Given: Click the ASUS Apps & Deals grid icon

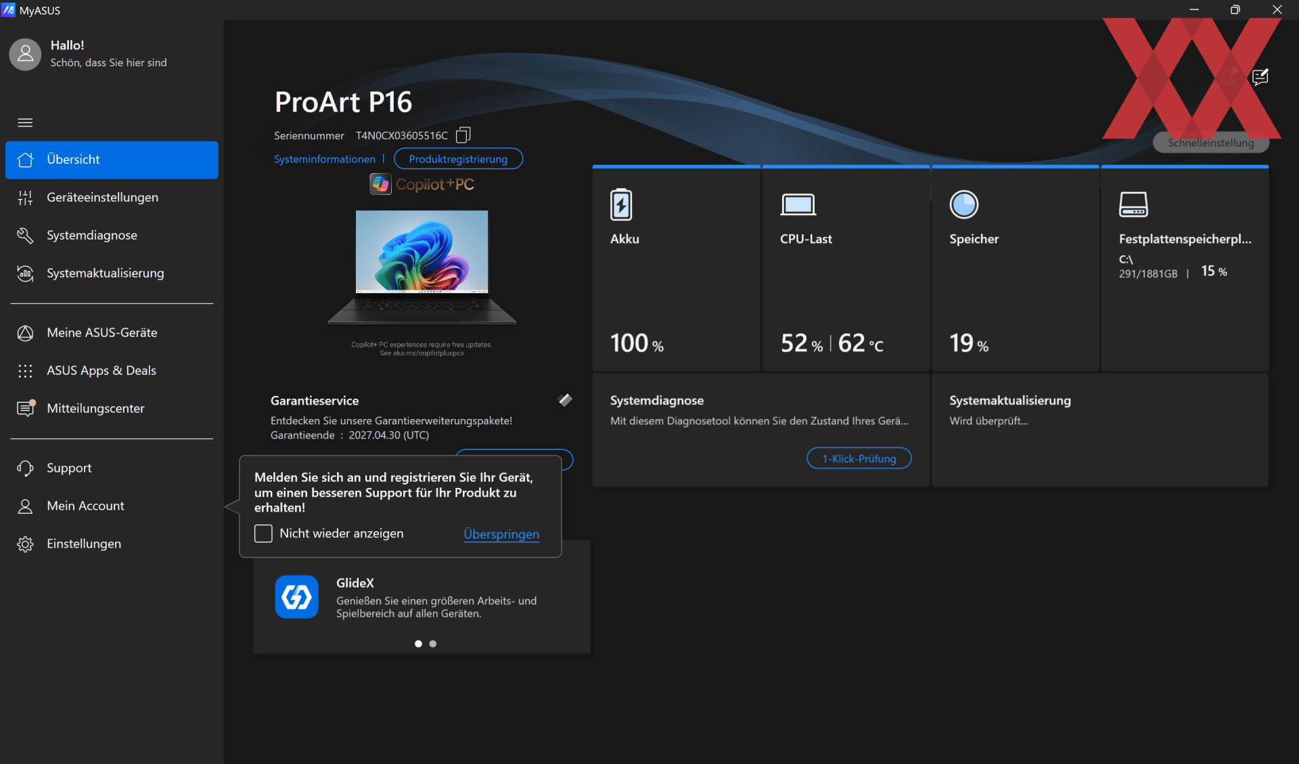Looking at the screenshot, I should 25,371.
